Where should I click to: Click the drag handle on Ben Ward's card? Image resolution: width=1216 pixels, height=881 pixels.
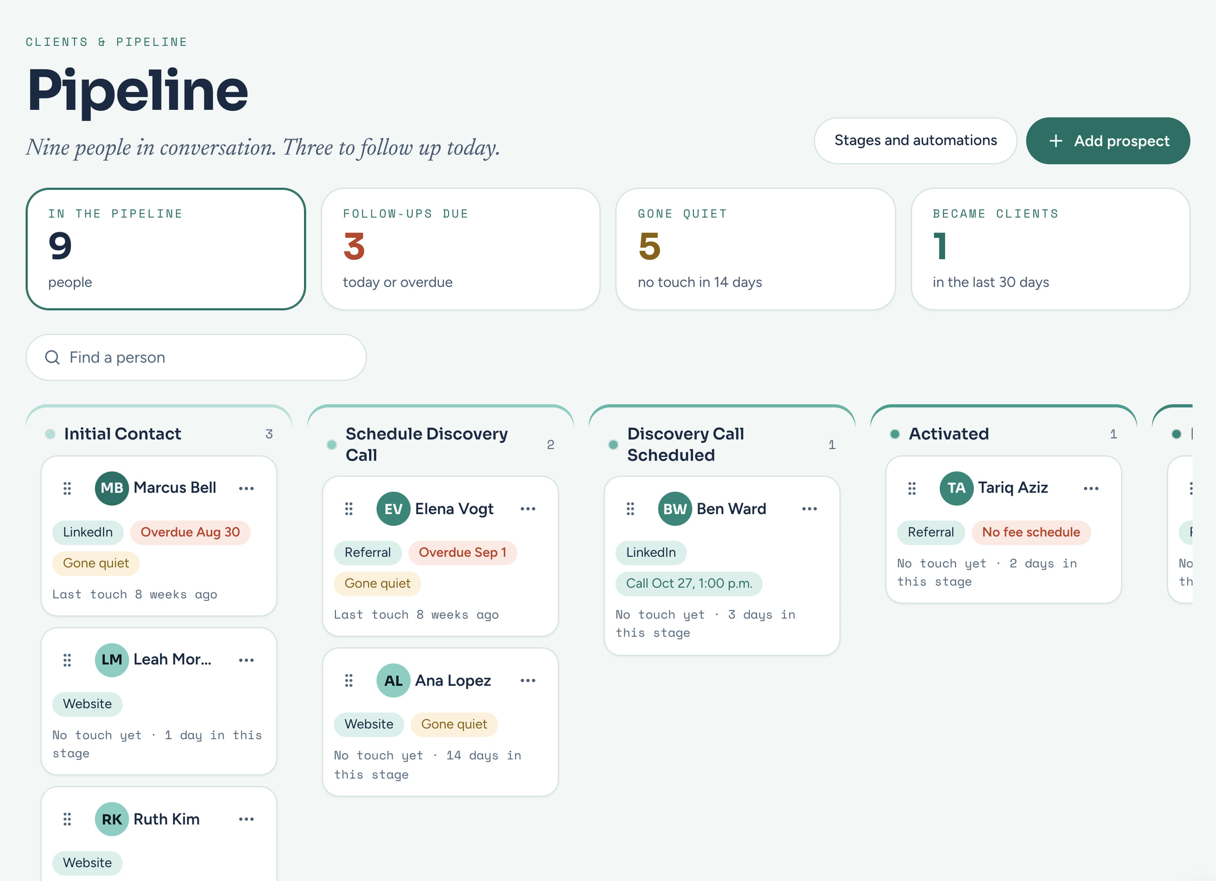pos(630,508)
